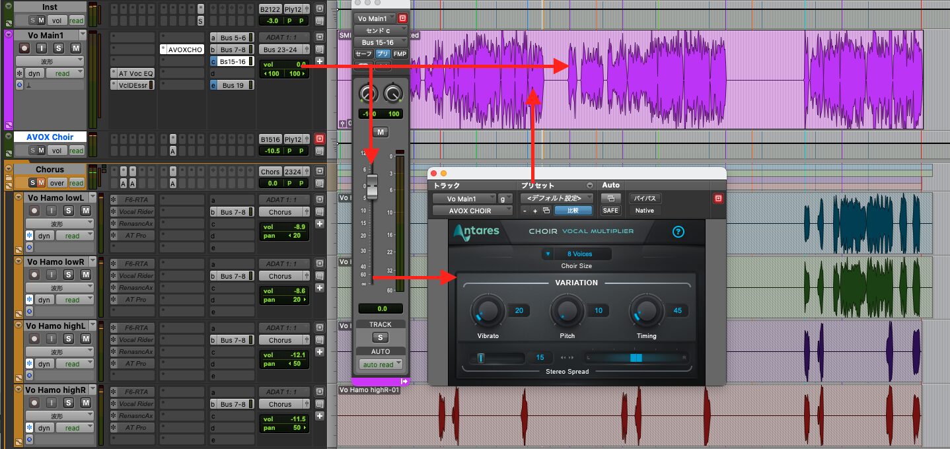Open the Choir Size 8 Voices dropdown
The width and height of the screenshot is (950, 449).
(x=577, y=254)
